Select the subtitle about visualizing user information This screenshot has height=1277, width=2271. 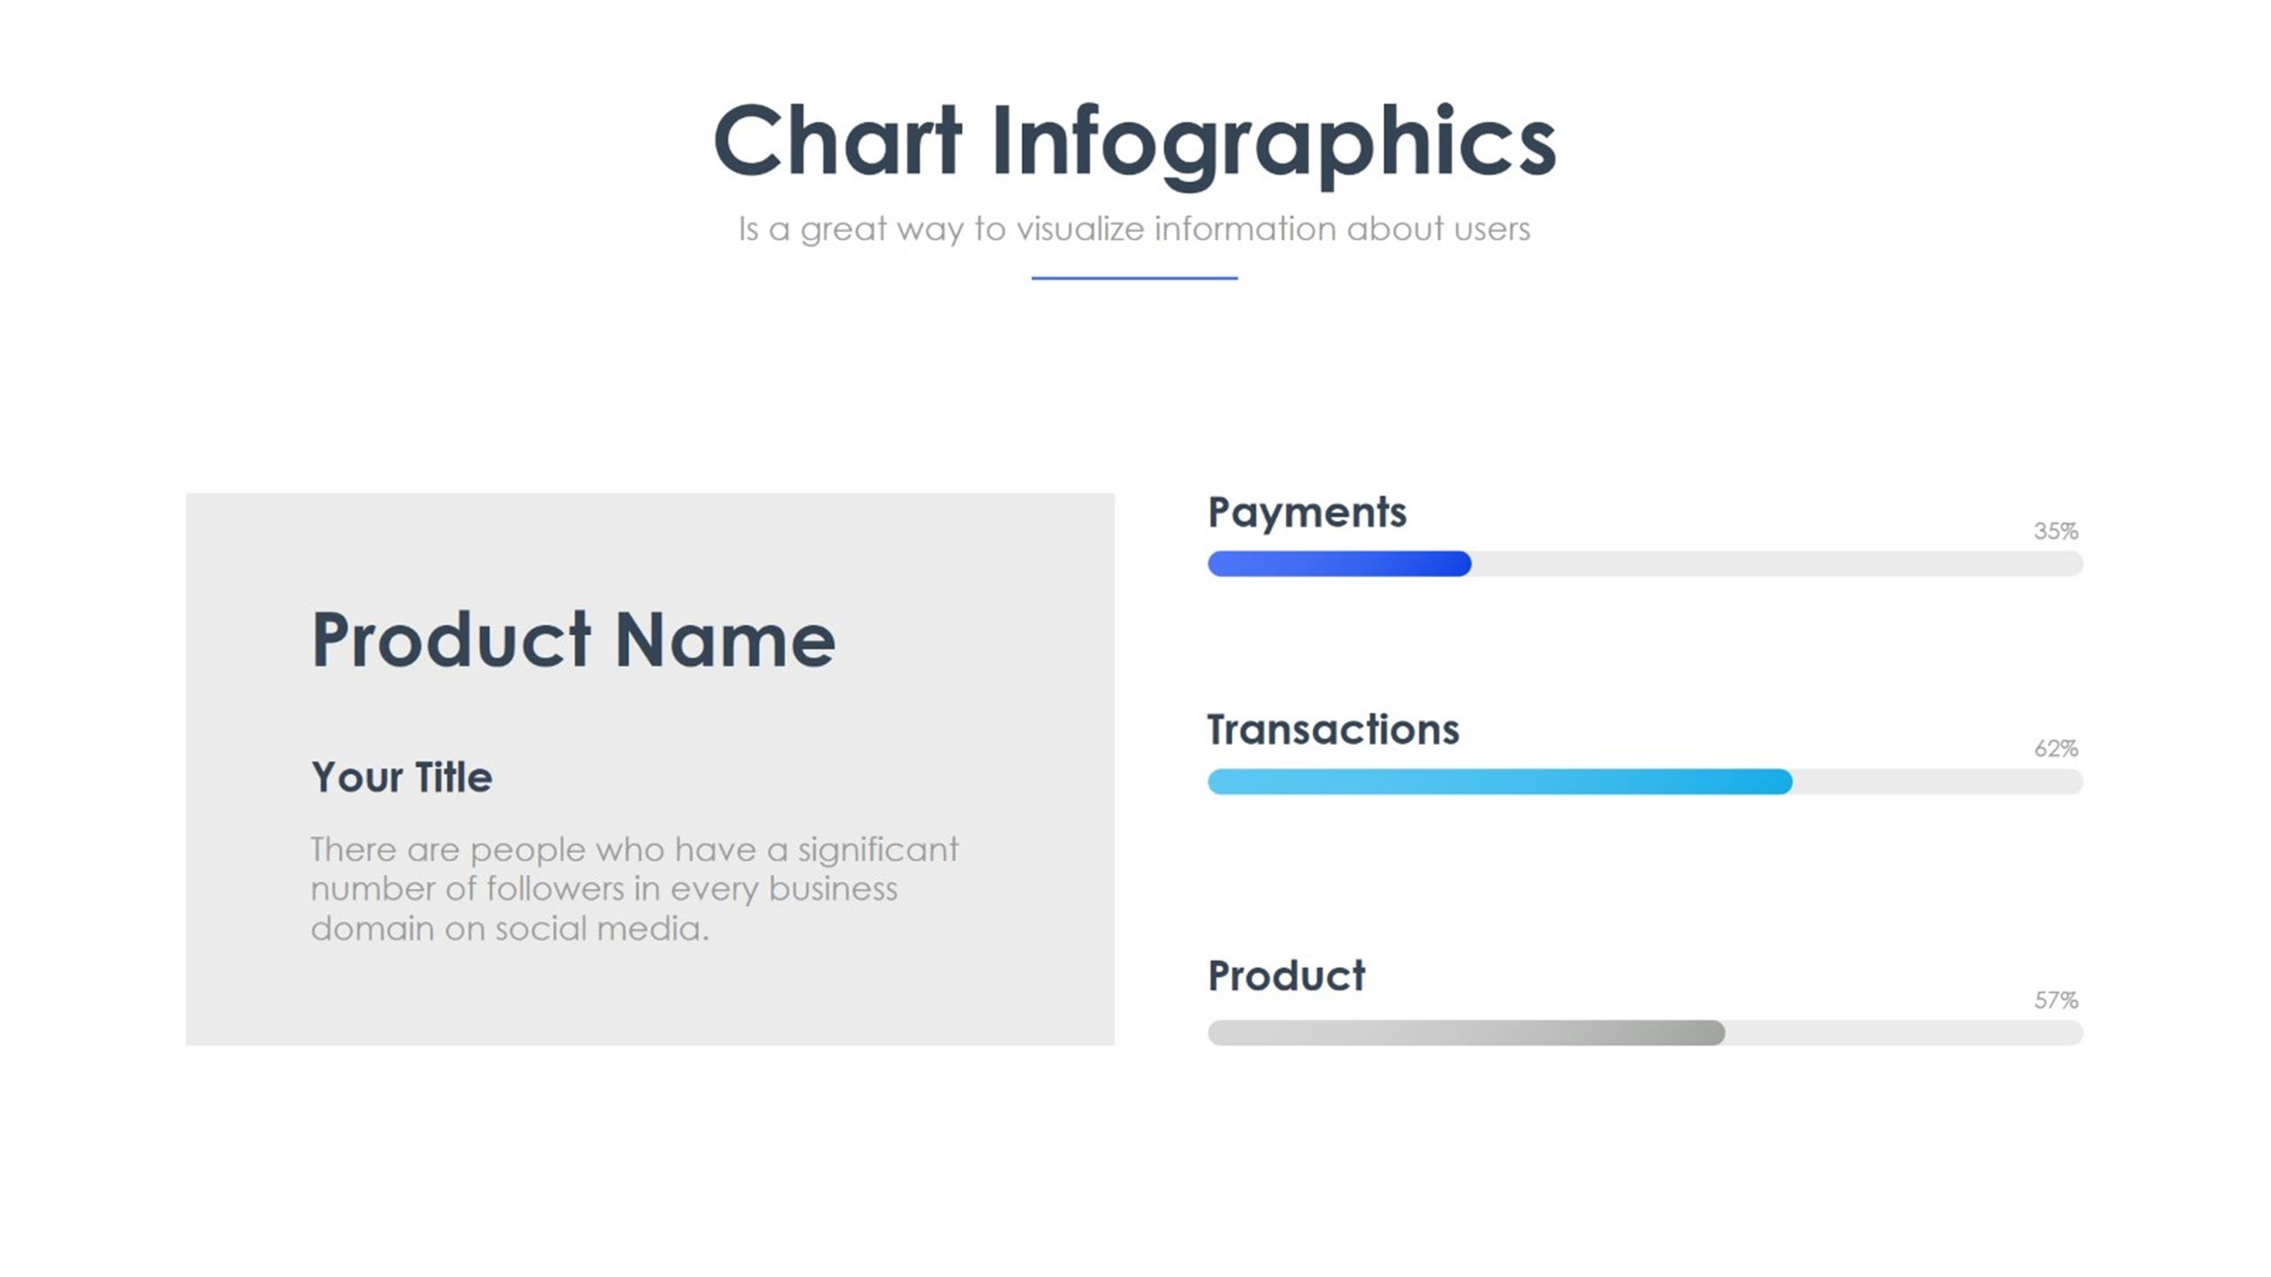[x=1135, y=229]
